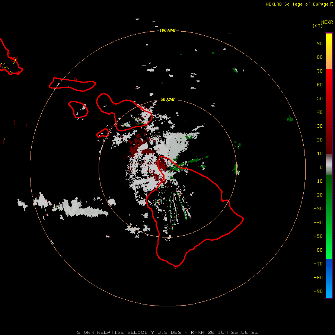Click the 10 value on velocity scale

(x=320, y=154)
